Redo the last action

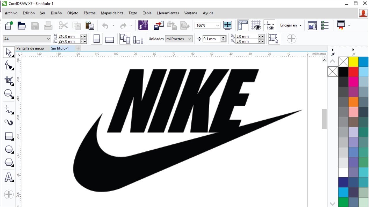(123, 26)
